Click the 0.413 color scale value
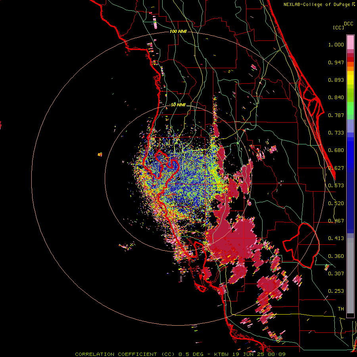The image size is (357, 357). coord(336,238)
